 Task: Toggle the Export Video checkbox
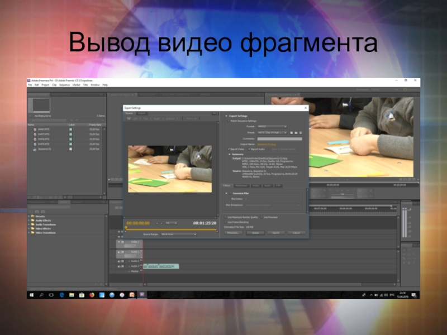tap(229, 149)
